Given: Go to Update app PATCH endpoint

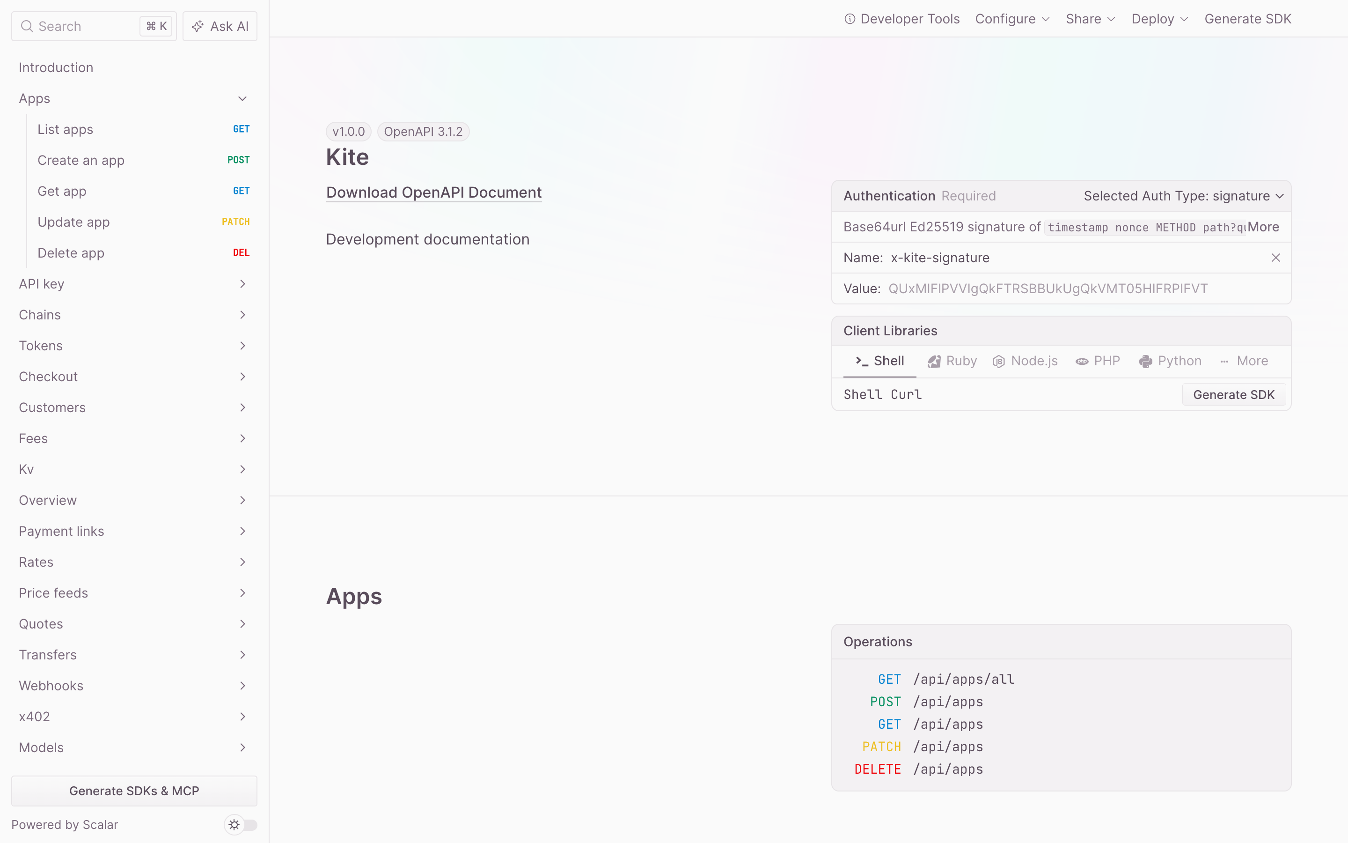Looking at the screenshot, I should [143, 222].
